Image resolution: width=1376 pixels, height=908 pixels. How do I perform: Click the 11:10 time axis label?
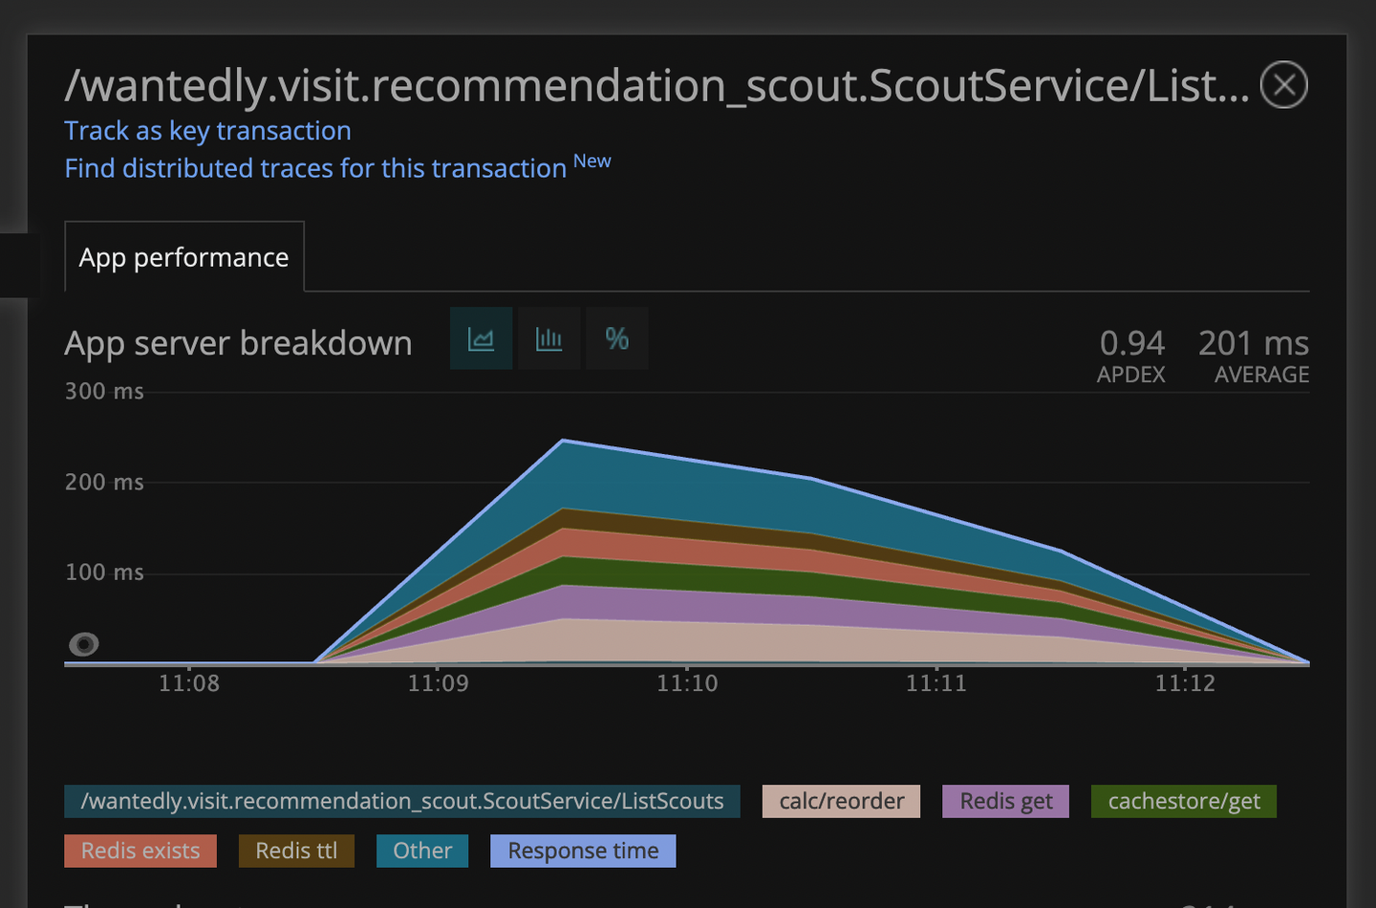687,683
